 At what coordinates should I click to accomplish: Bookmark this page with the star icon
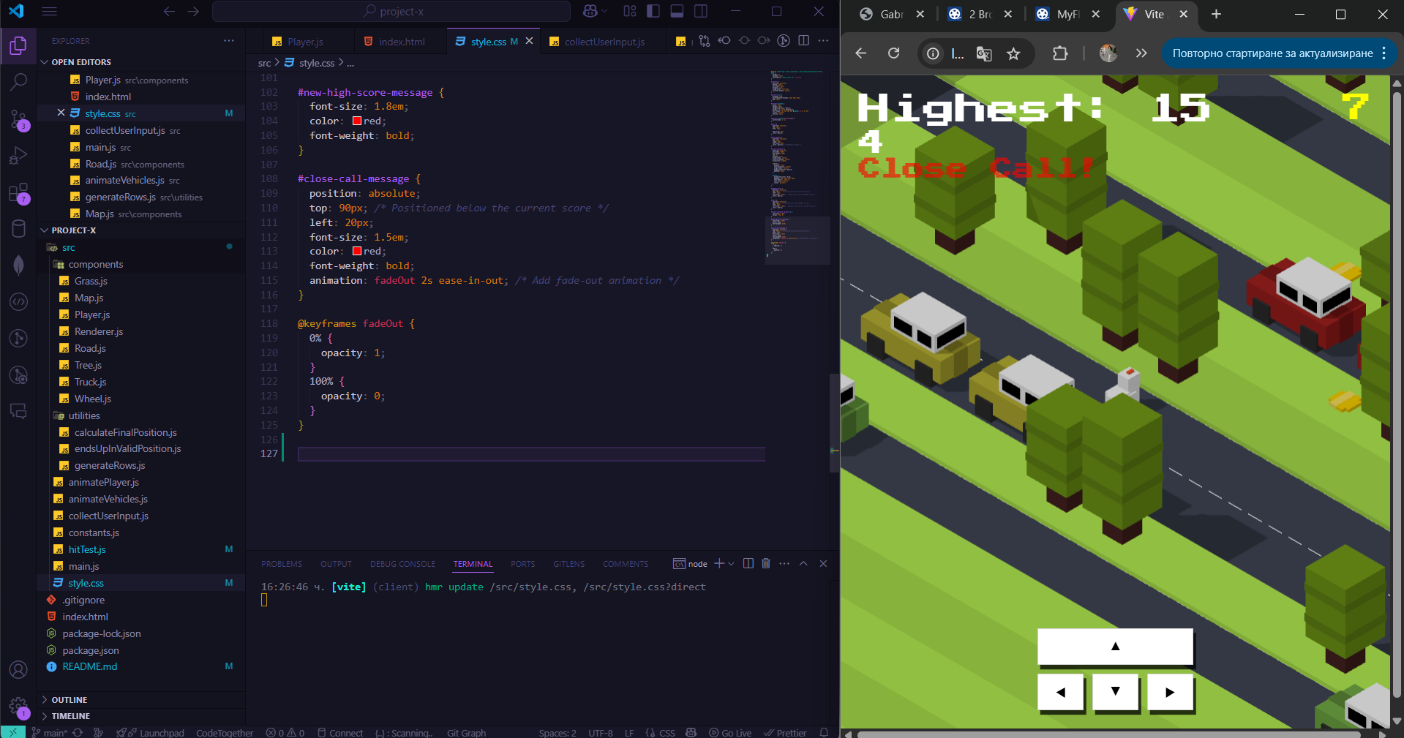click(x=1013, y=53)
